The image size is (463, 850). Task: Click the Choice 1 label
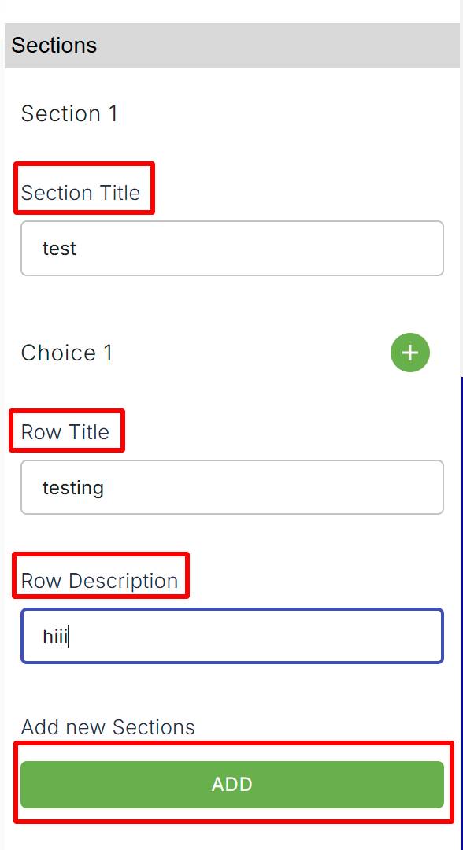(x=67, y=353)
